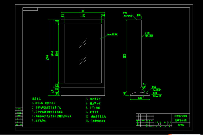
Task: Click the 2300 overall height dimension
Action: coord(47,58)
